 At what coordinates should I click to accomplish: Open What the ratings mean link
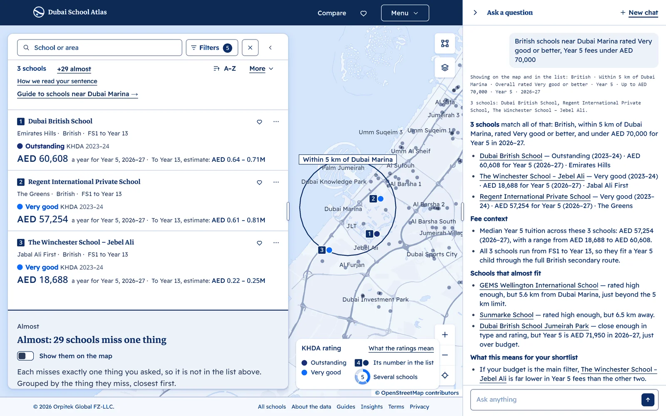[x=401, y=349]
